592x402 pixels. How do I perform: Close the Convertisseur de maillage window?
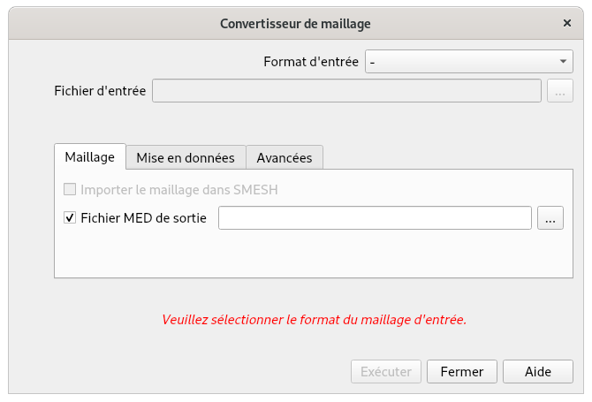tap(565, 23)
